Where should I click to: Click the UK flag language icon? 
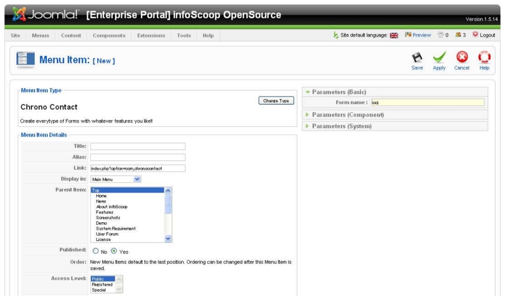coord(394,35)
